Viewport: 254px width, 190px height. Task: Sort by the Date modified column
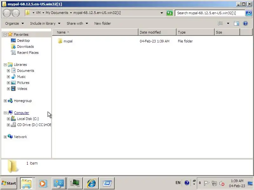[157, 32]
